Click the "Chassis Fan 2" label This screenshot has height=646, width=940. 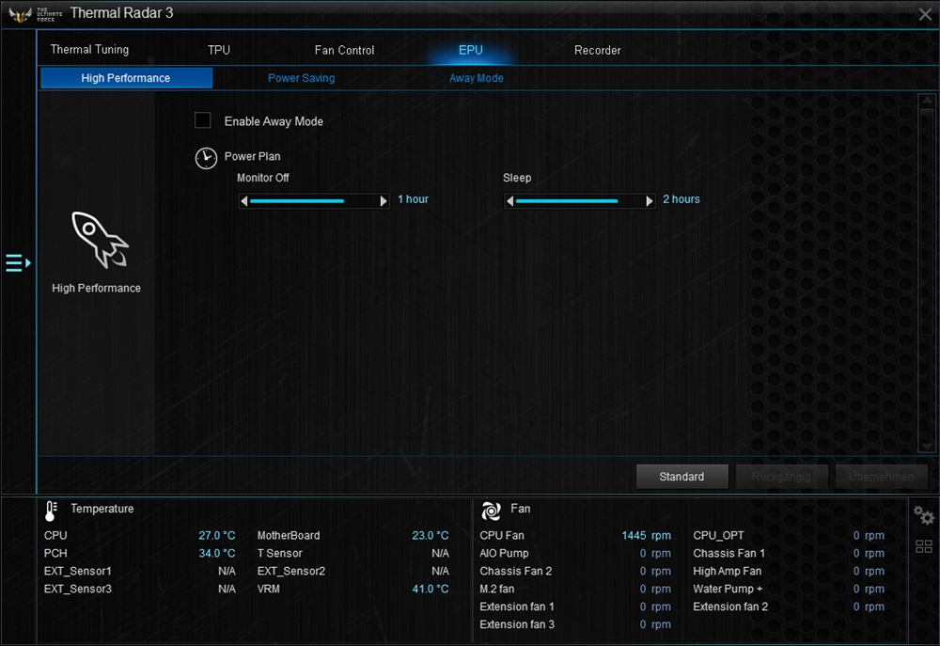pyautogui.click(x=515, y=571)
